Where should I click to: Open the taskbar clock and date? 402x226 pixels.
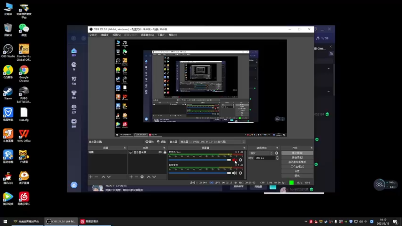coord(383,221)
